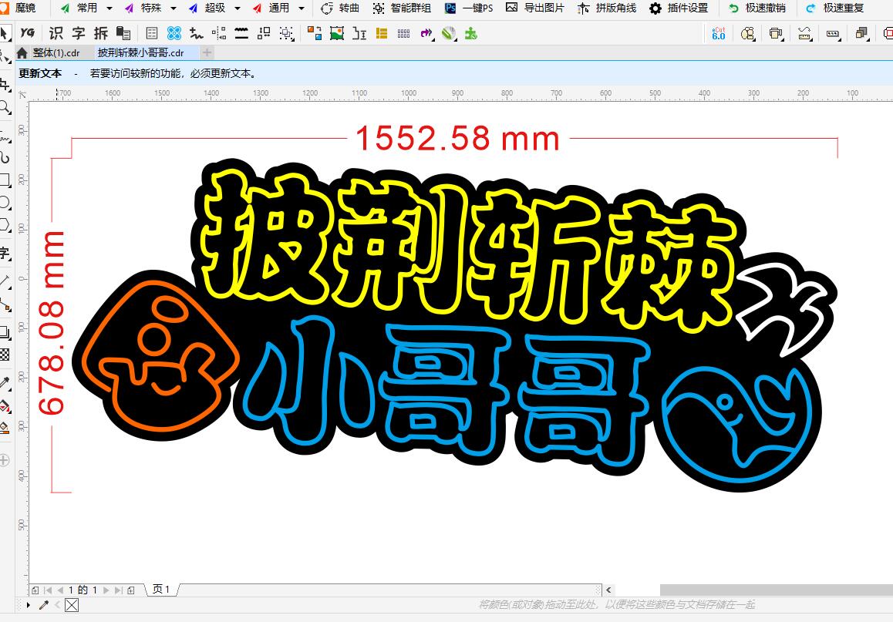Open the 超级 tools menu

(x=207, y=8)
